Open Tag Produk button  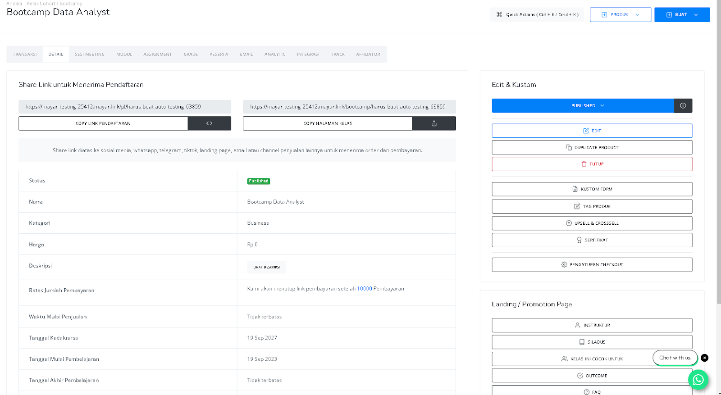coord(592,206)
